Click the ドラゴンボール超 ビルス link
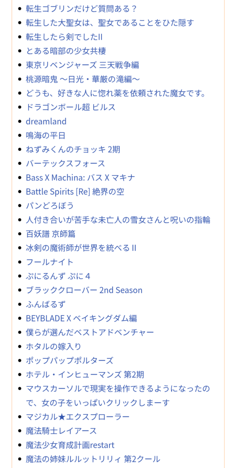The height and width of the screenshot is (468, 236). pyautogui.click(x=71, y=107)
